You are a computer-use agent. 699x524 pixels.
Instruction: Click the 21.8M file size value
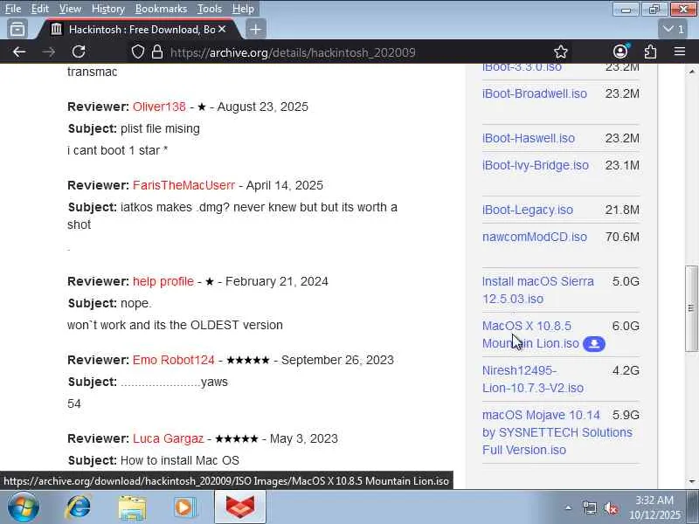pyautogui.click(x=622, y=210)
